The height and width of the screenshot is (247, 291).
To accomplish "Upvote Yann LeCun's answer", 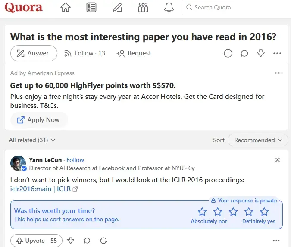I will tap(36, 241).
